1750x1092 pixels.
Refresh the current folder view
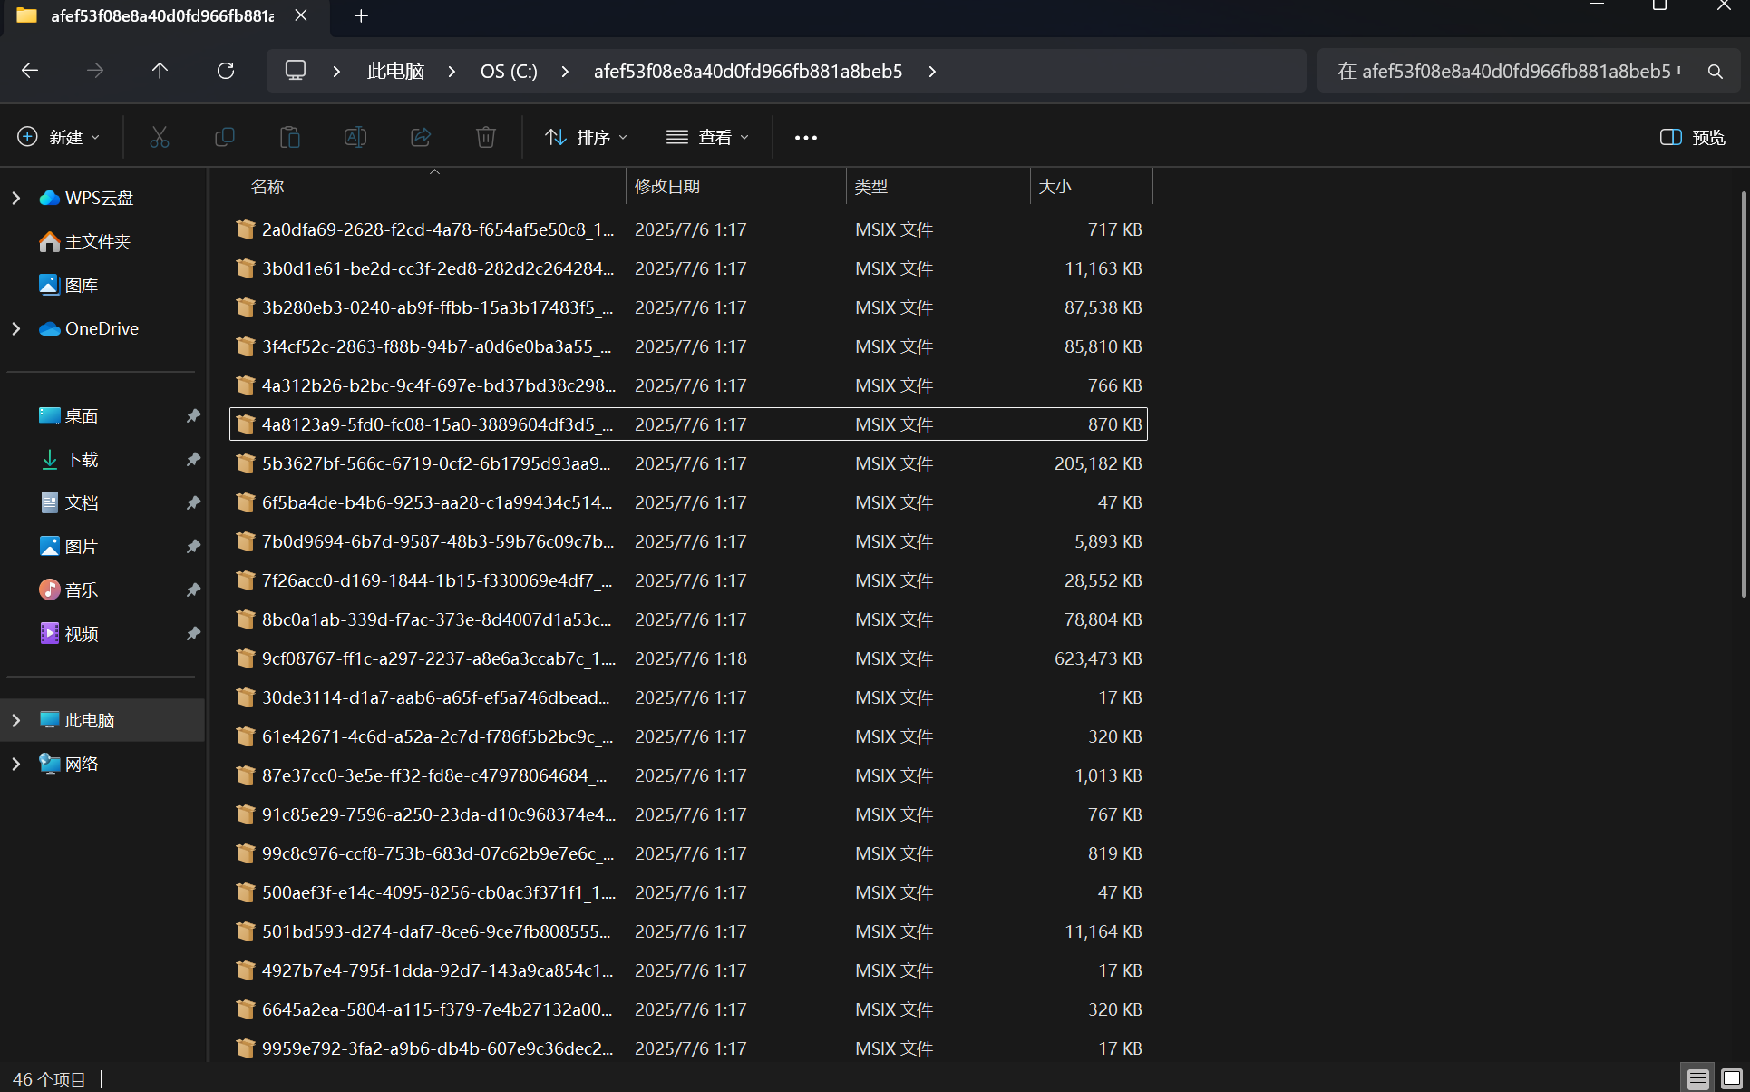point(226,71)
